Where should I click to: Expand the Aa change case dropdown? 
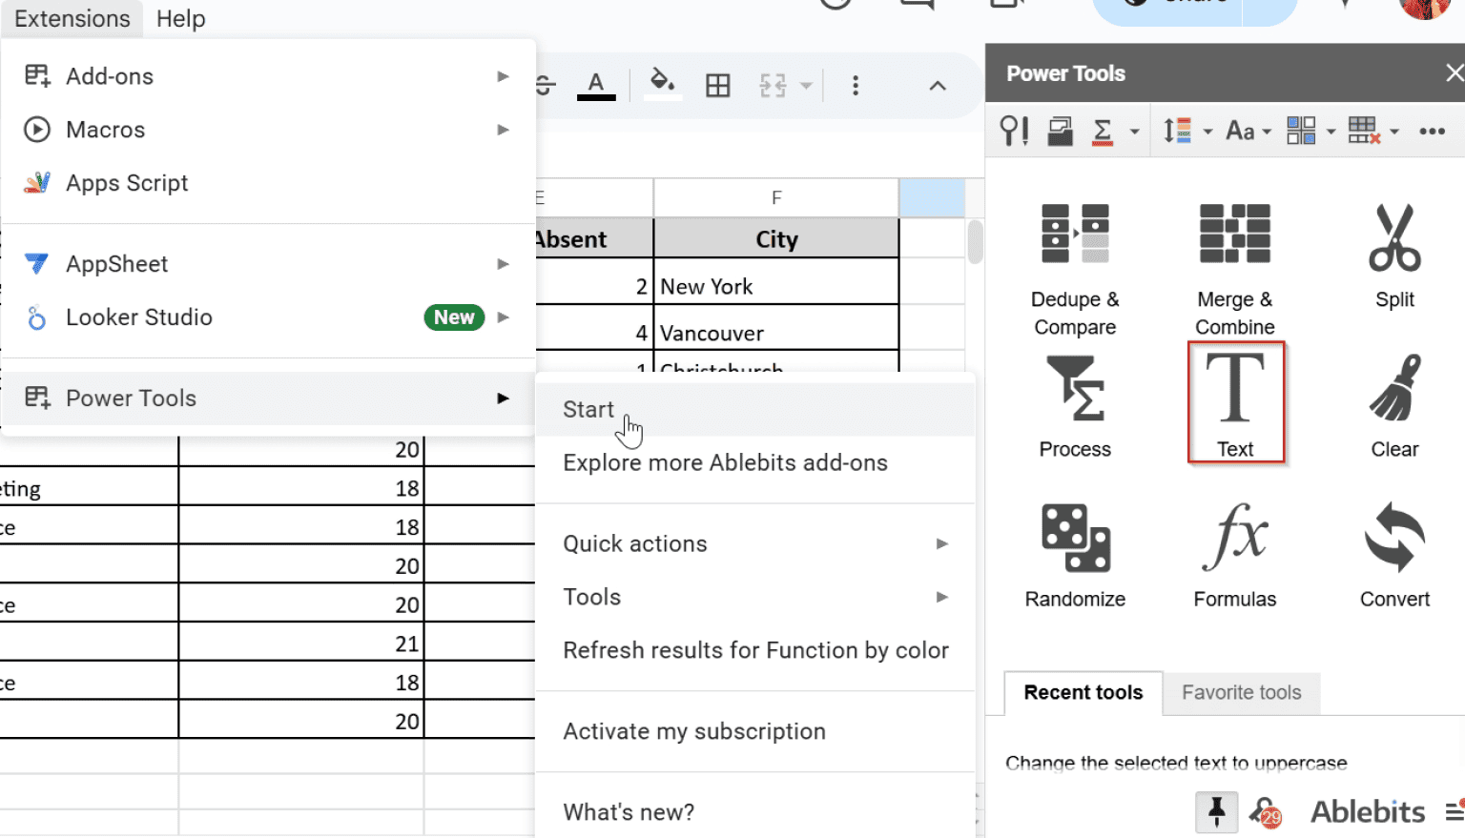tap(1248, 131)
